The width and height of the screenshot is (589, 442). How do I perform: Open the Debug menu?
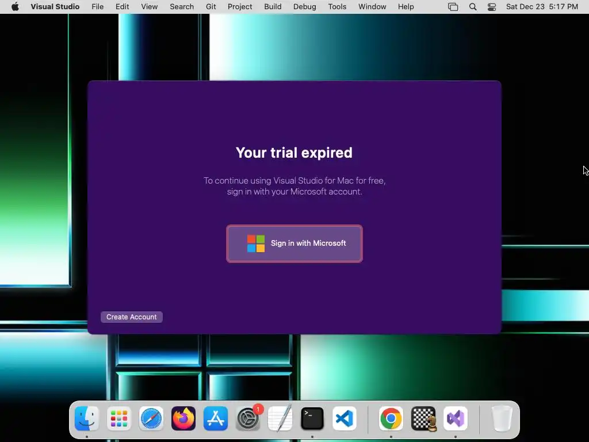coord(305,7)
